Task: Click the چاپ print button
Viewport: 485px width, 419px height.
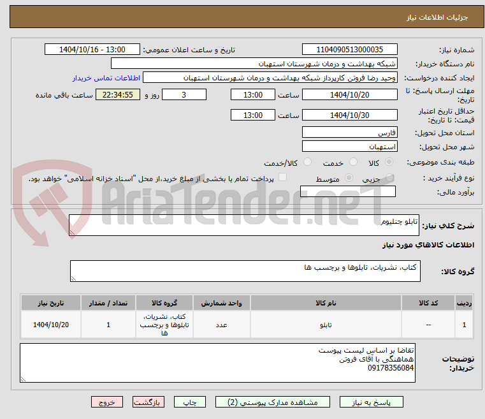Action: pos(190,402)
